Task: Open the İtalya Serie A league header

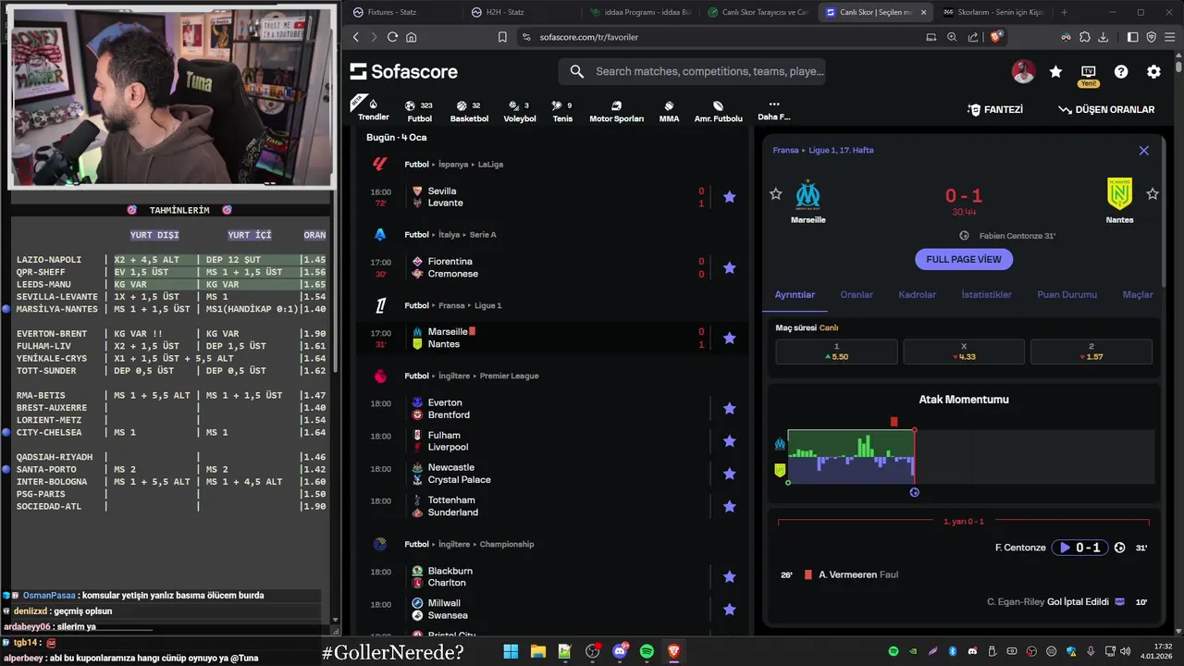Action: tap(450, 235)
